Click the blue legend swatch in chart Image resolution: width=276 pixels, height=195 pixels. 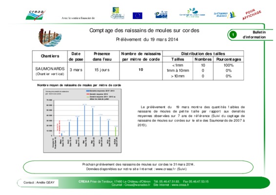tap(88, 91)
